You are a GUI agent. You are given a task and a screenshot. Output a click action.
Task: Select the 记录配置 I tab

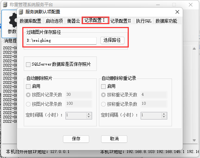[95, 20]
